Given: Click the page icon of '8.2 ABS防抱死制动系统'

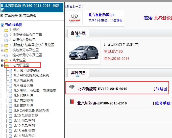Looking at the screenshot, I should click(x=11, y=75).
